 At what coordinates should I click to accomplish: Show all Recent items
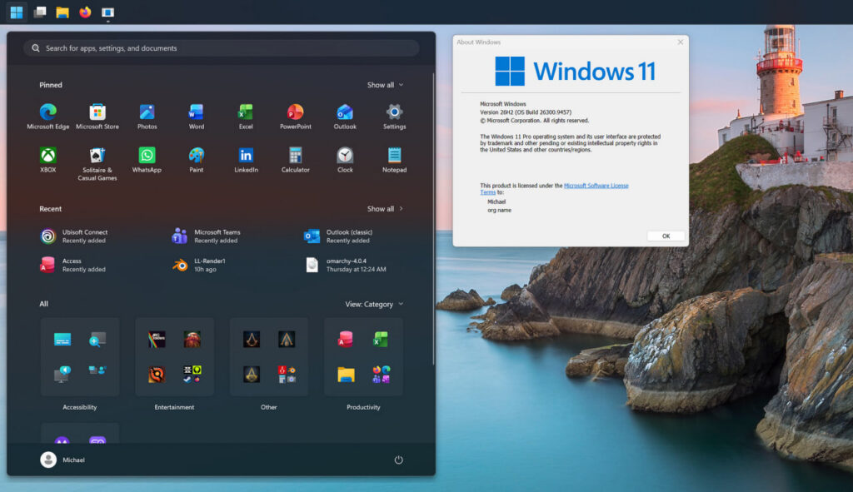[385, 209]
